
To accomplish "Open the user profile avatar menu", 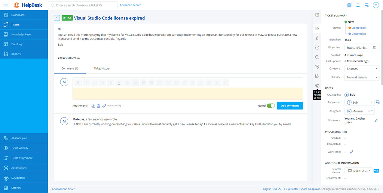I will tap(376, 5).
